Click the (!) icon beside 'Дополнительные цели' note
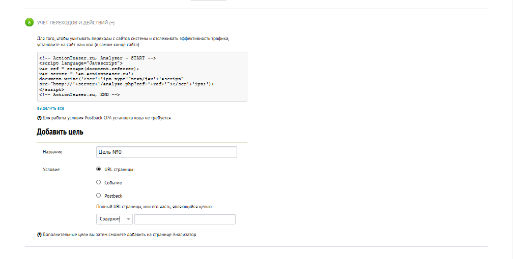Image resolution: width=513 pixels, height=259 pixels. (x=39, y=235)
